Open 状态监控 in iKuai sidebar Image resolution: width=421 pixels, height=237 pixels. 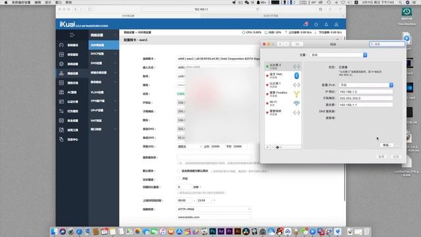(x=72, y=54)
